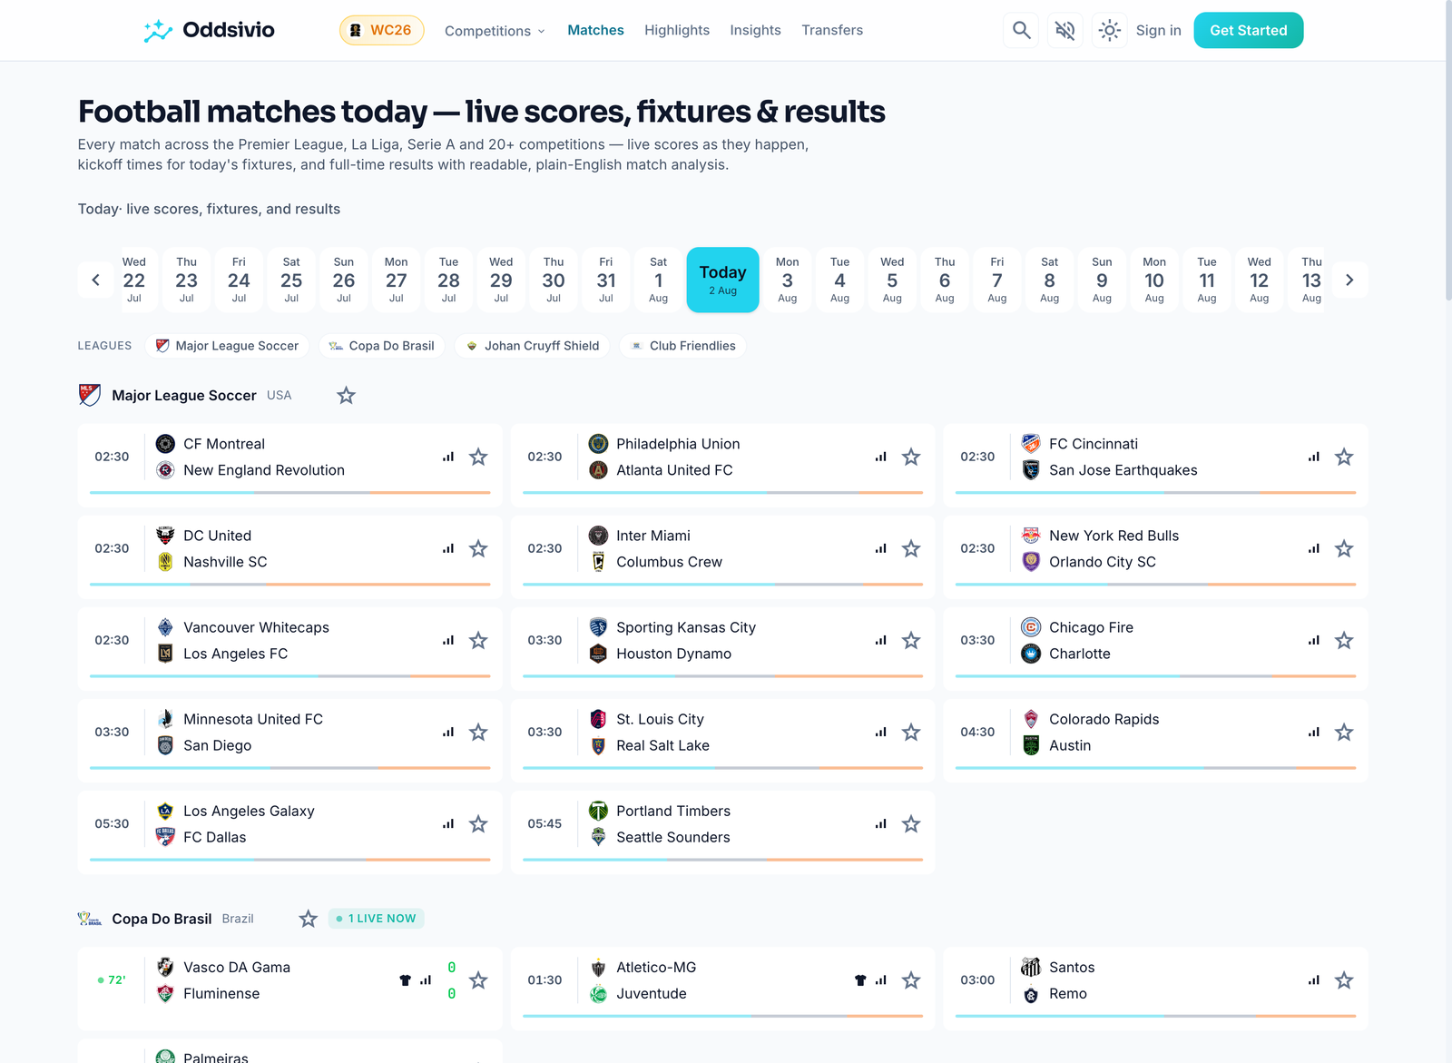Image resolution: width=1452 pixels, height=1063 pixels.
Task: Open stats icon for Sporting Kansas City match
Action: (881, 640)
